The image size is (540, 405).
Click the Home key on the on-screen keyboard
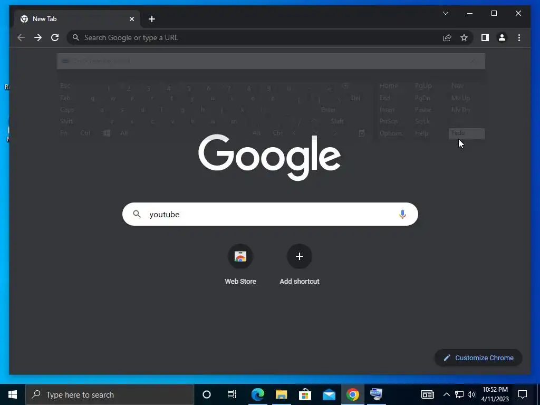(389, 86)
